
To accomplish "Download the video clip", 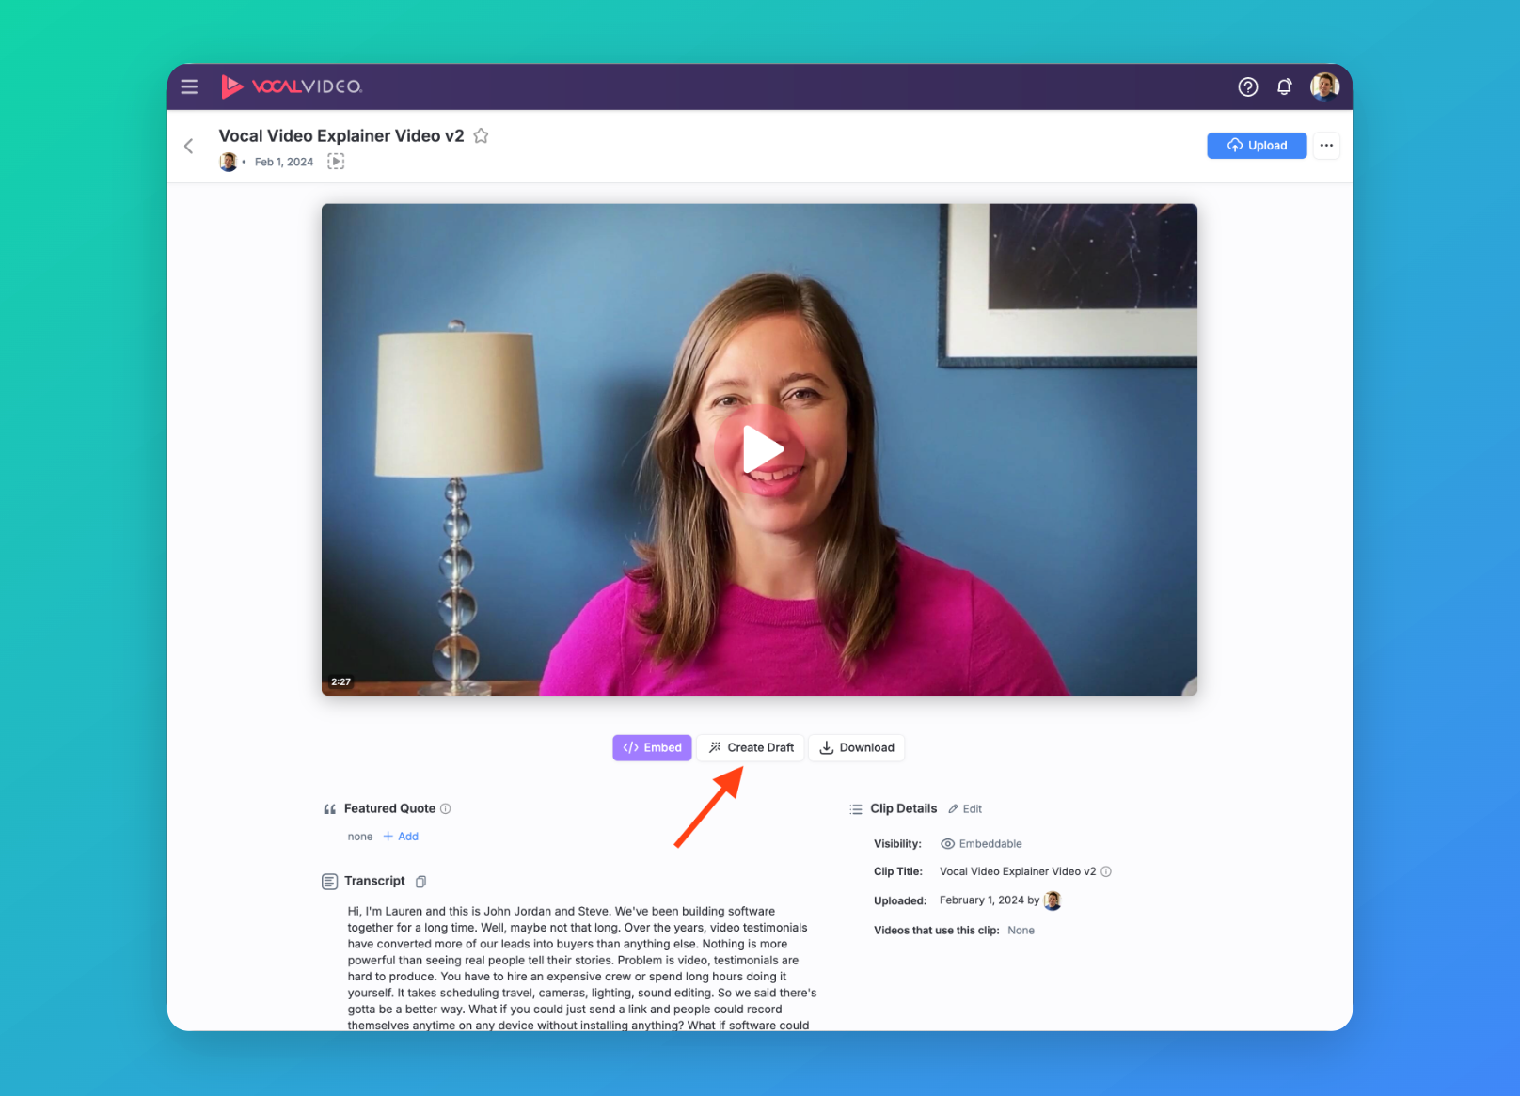I will (x=857, y=747).
